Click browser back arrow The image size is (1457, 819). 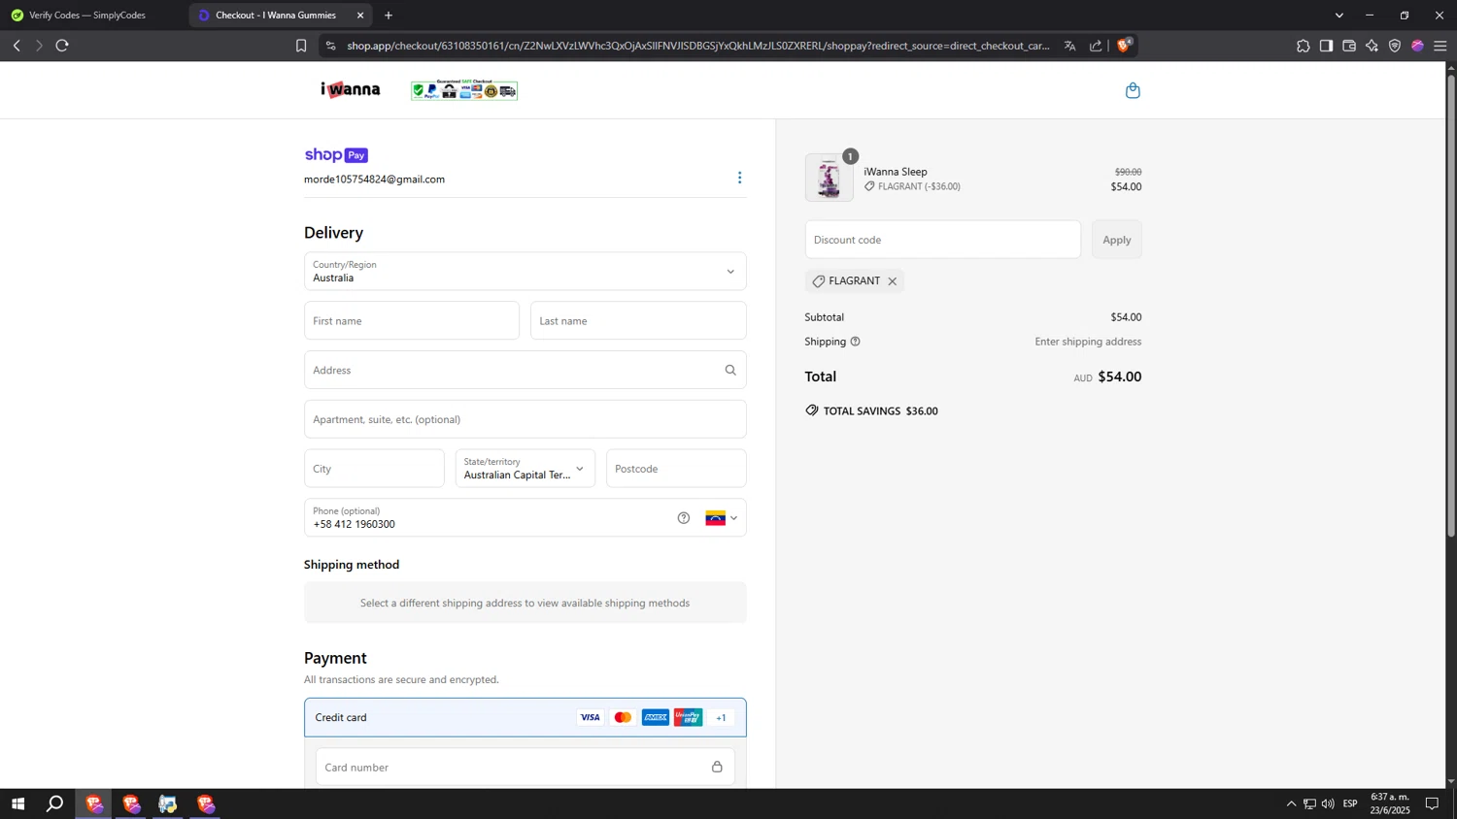click(17, 46)
